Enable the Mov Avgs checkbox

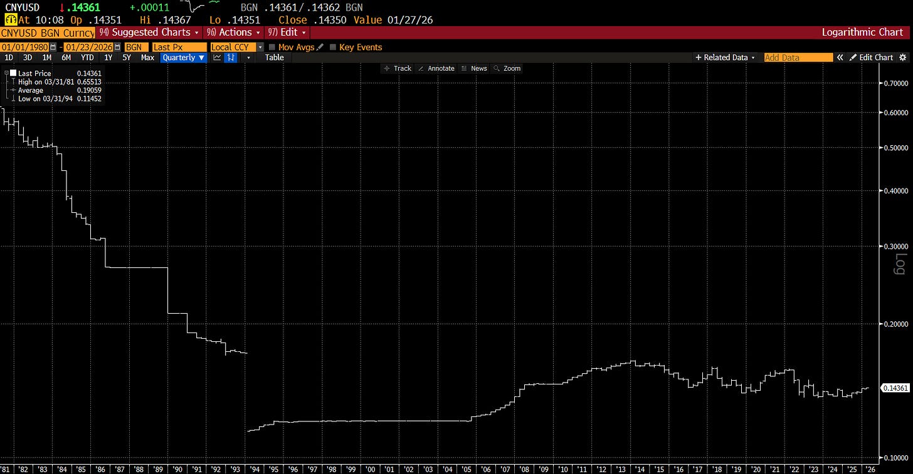pyautogui.click(x=272, y=47)
